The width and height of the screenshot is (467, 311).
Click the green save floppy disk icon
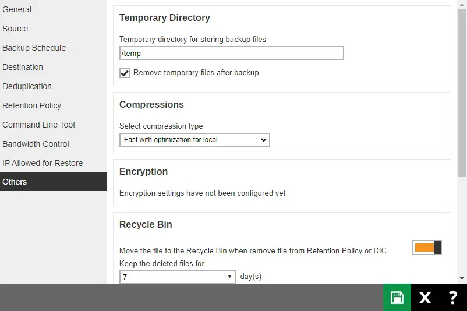pos(397,298)
